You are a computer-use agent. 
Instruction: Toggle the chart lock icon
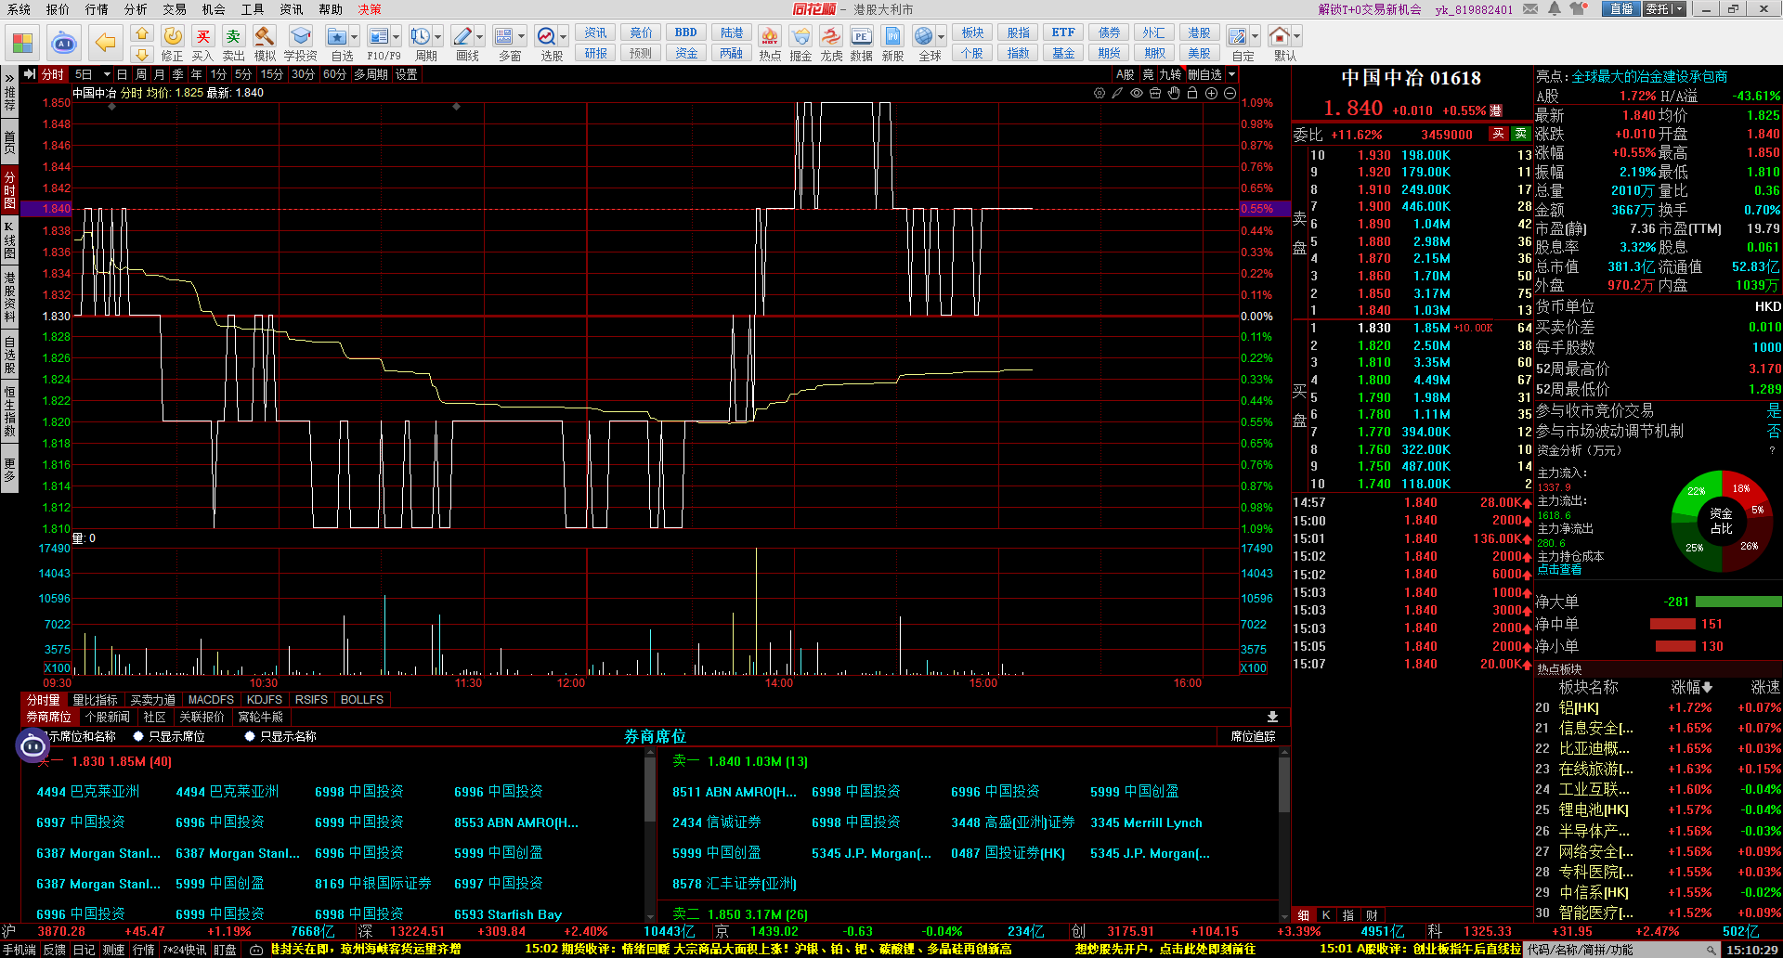tap(1192, 93)
